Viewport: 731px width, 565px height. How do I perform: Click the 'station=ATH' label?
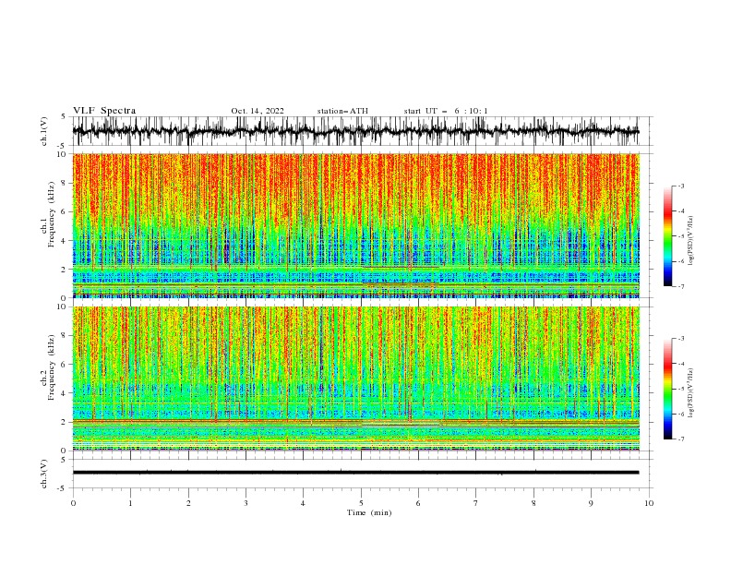click(x=342, y=111)
